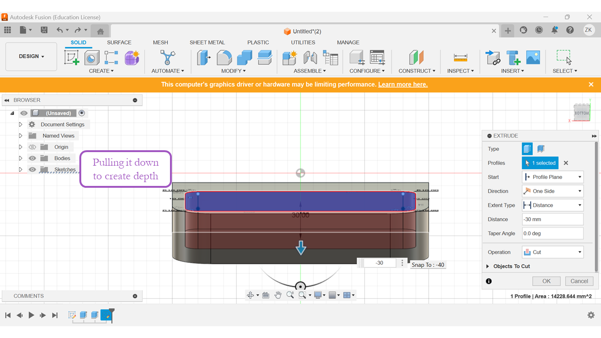601x338 pixels.
Task: Open the Extent Type Distance dropdown
Action: (553, 205)
